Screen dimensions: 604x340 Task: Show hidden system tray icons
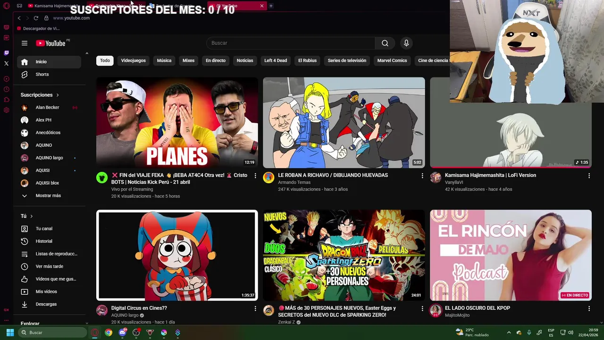pos(509,332)
